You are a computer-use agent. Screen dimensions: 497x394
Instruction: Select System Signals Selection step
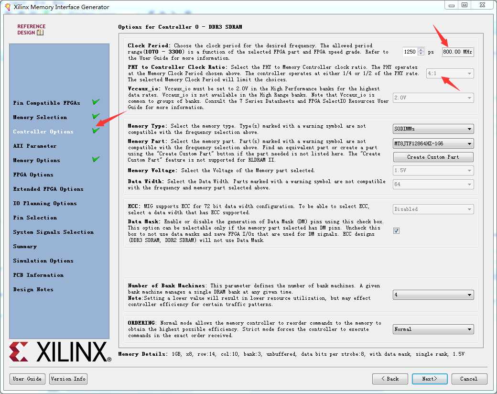click(x=53, y=232)
